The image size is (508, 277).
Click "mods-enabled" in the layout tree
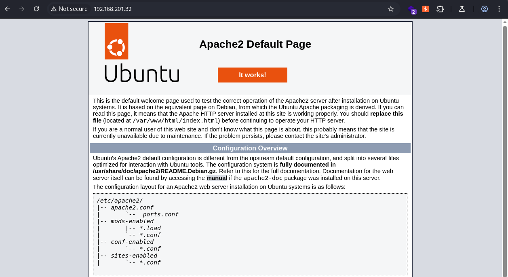click(x=132, y=221)
